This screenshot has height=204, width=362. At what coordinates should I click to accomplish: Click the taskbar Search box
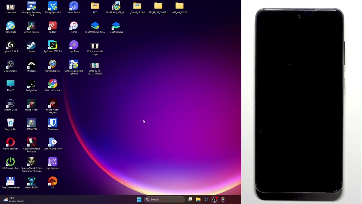[165, 199]
